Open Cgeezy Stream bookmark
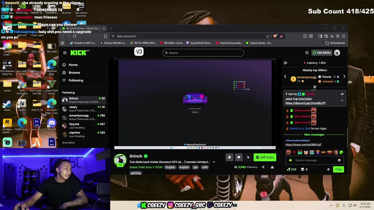 pyautogui.click(x=259, y=43)
